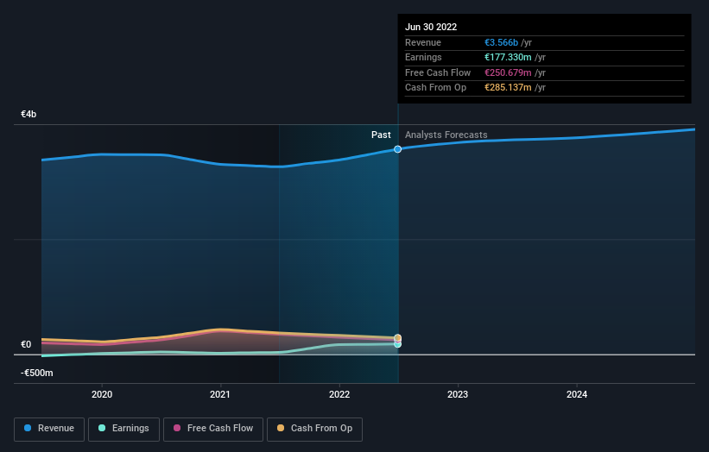Image resolution: width=709 pixels, height=452 pixels.
Task: Toggle the Cash From Op legend series
Action: click(314, 429)
